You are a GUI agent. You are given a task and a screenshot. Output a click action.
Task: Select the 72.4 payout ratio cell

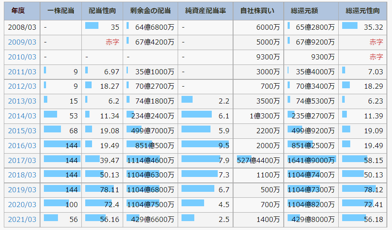point(102,205)
